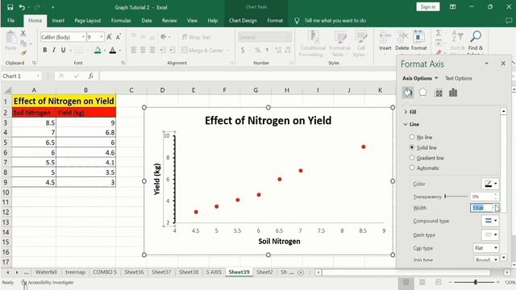Click the Undo arrow icon
Viewport: 516px width, 290px height.
click(22, 7)
